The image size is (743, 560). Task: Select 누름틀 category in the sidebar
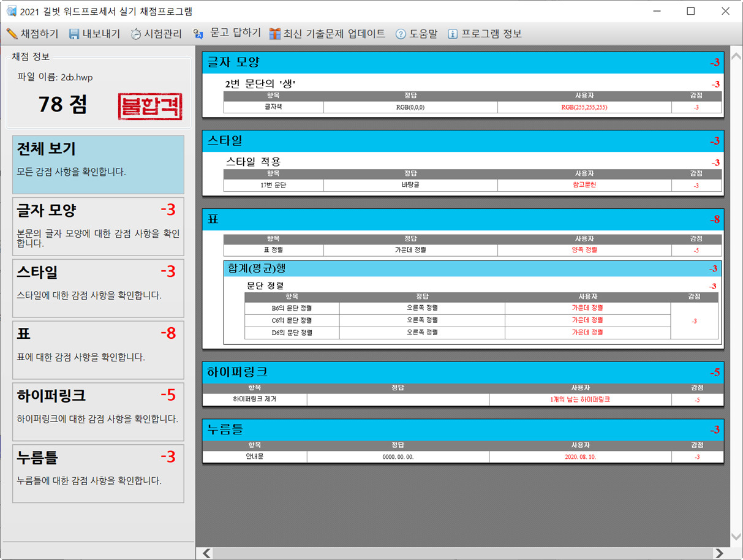98,473
